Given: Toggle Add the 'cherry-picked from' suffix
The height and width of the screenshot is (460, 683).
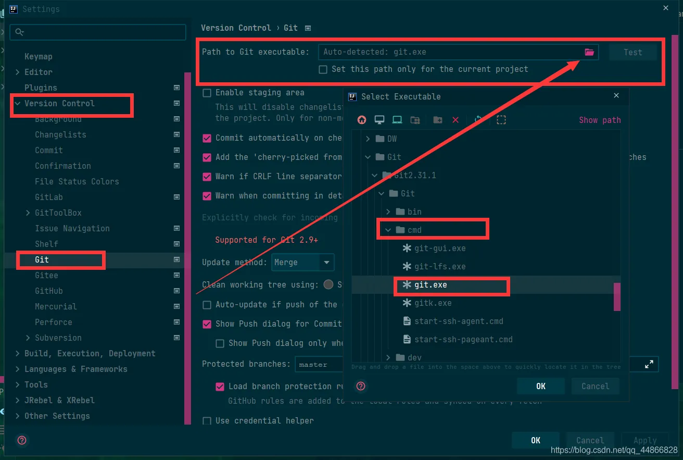Looking at the screenshot, I should [x=207, y=157].
